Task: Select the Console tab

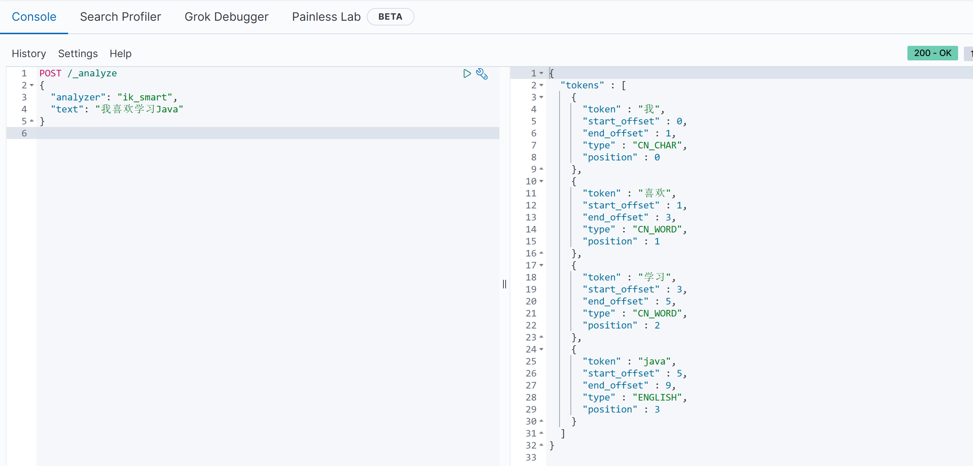Action: 34,17
